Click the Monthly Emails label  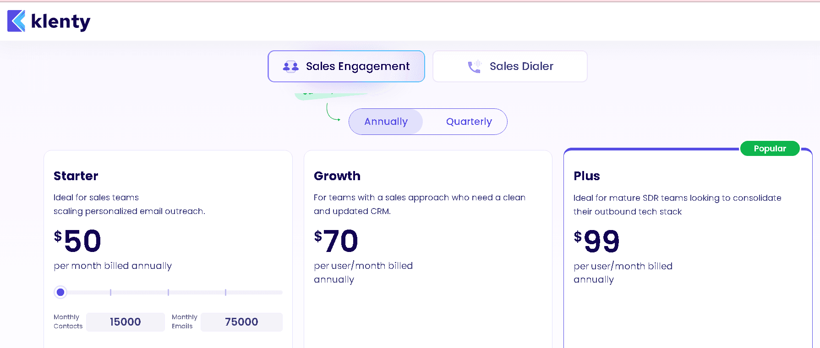coord(185,321)
